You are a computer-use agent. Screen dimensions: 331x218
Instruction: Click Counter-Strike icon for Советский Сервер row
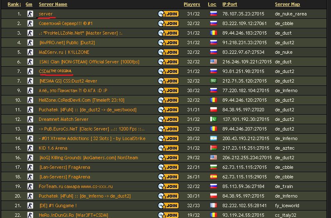click(30, 23)
